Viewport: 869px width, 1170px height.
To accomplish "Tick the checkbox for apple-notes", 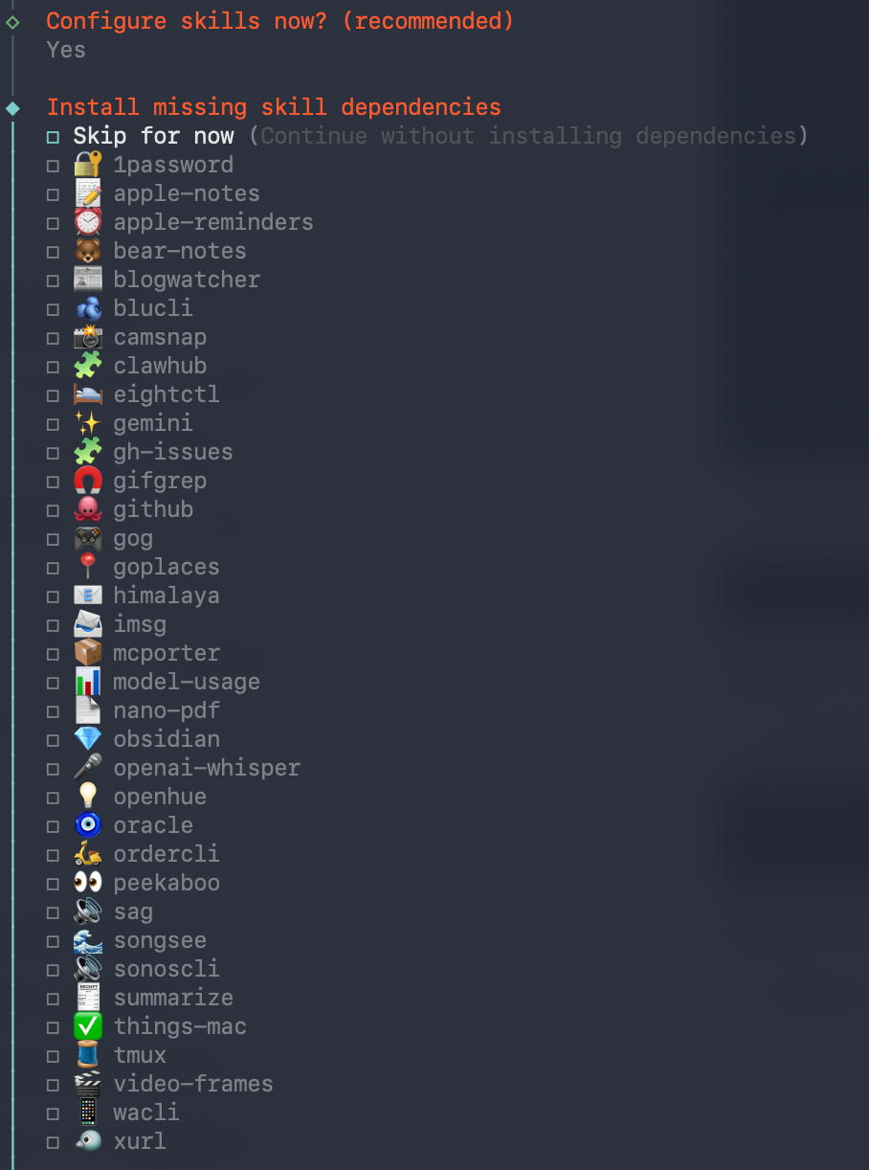I will tap(54, 194).
